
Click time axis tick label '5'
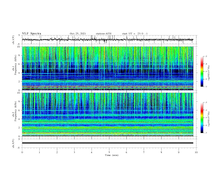109,152
